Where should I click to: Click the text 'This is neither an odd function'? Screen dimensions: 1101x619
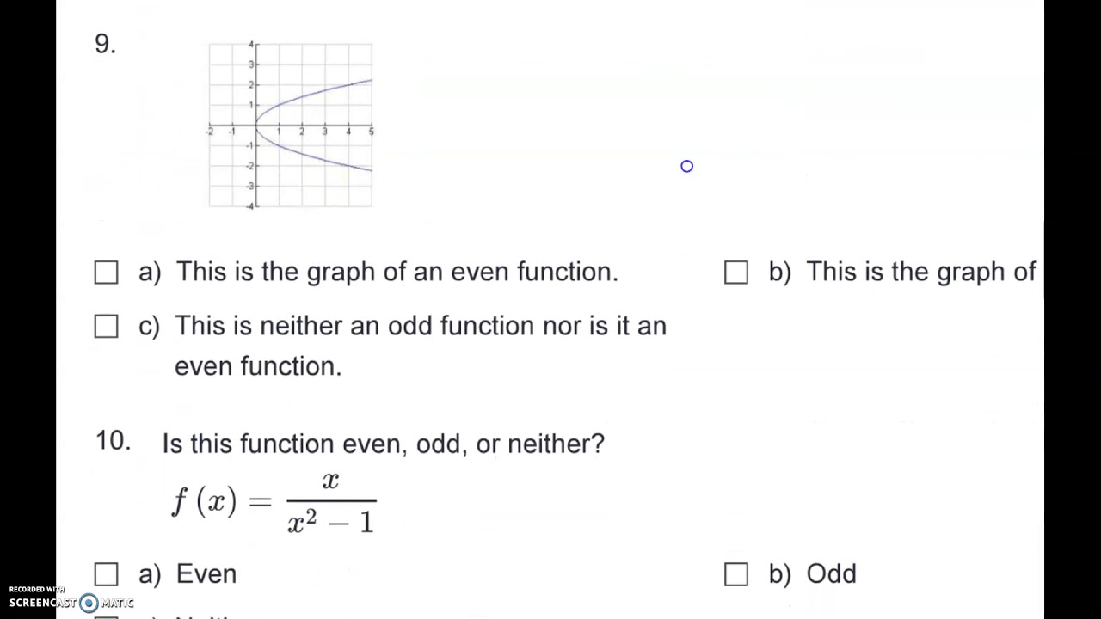420,327
